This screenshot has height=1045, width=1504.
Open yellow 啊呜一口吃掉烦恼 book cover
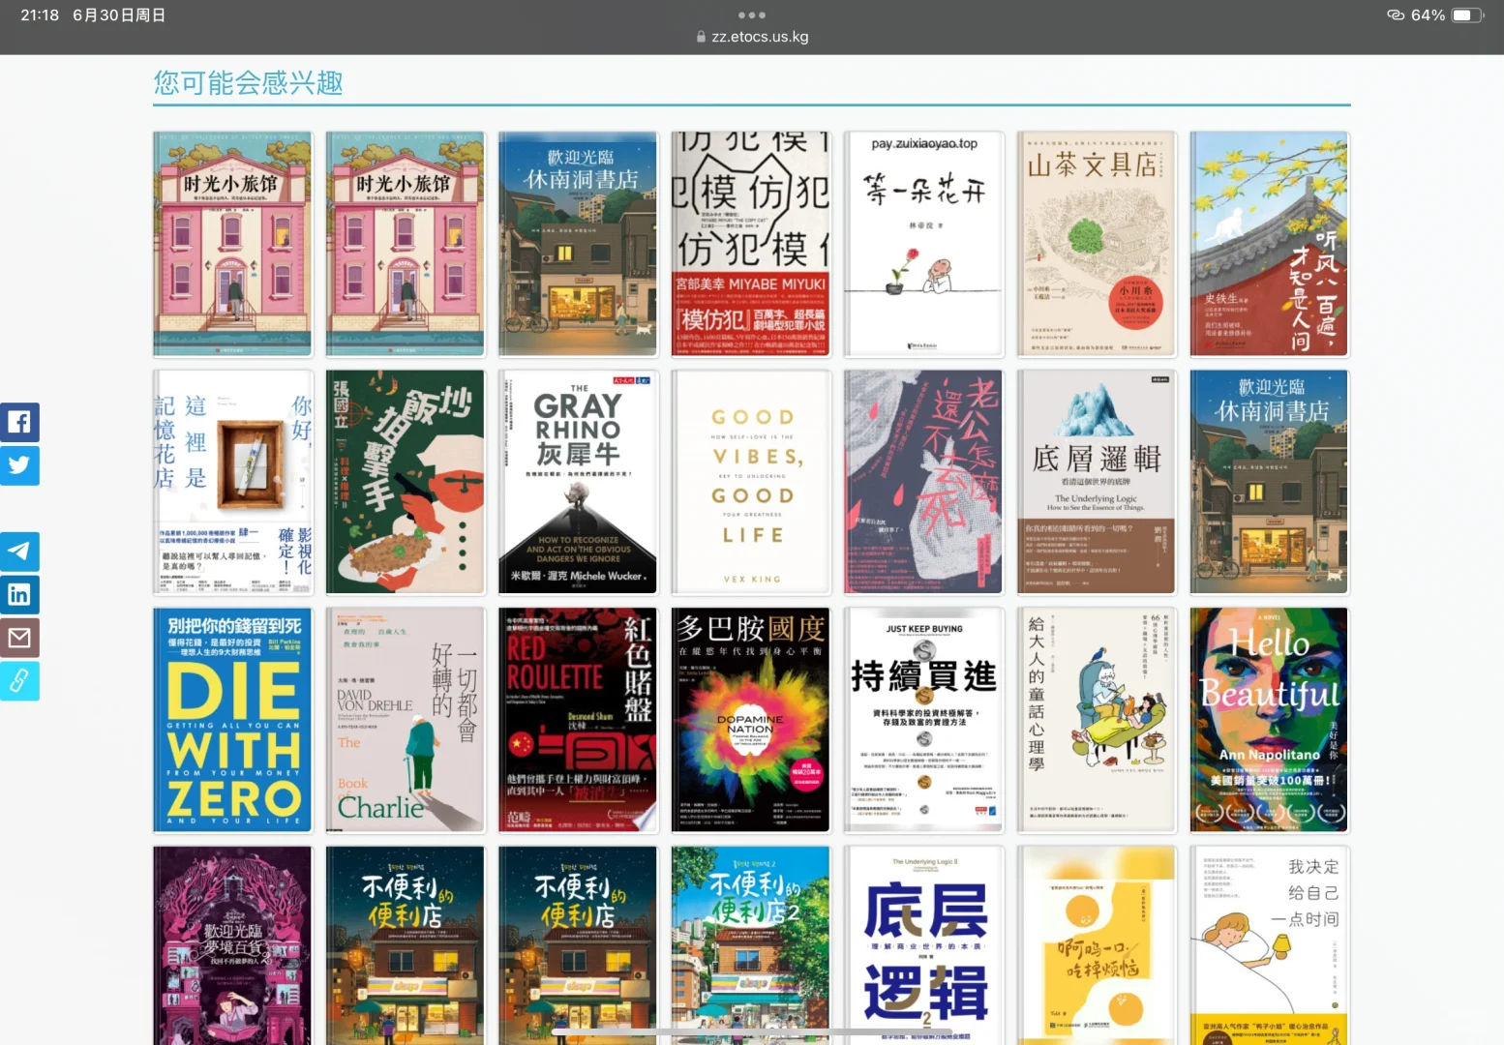1097,945
